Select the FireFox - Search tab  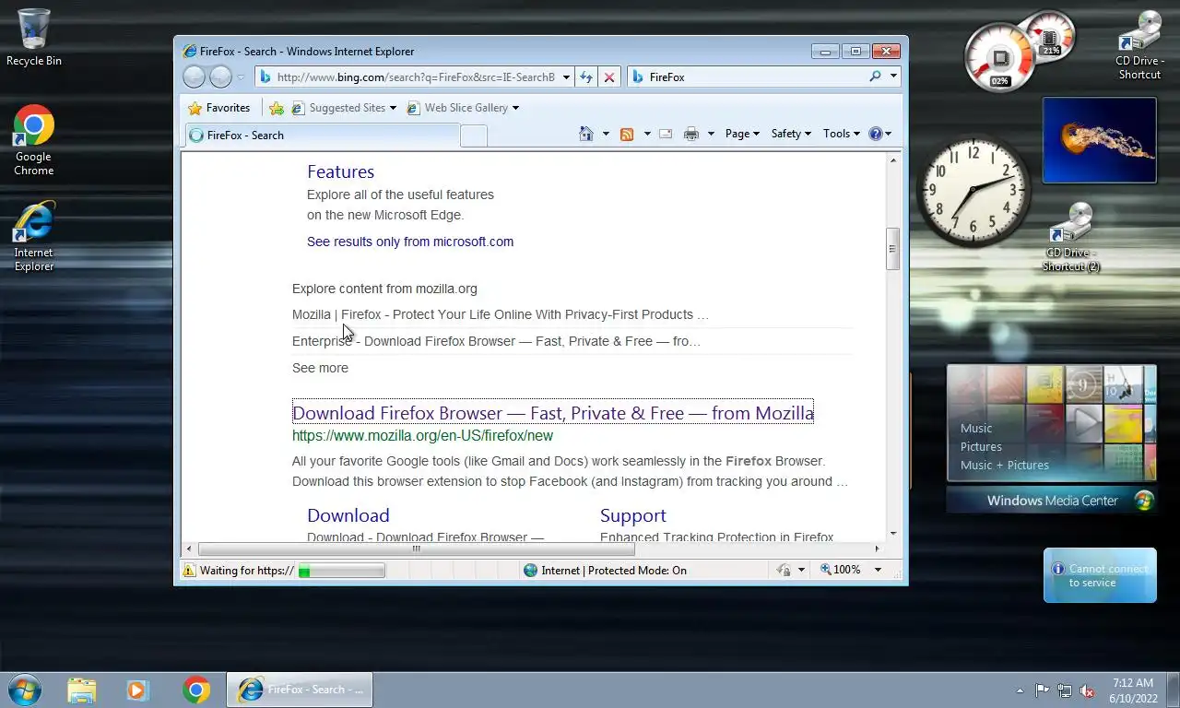[x=321, y=135]
